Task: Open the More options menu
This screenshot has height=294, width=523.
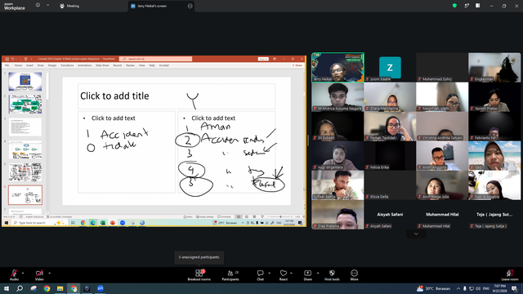Action: point(354,275)
